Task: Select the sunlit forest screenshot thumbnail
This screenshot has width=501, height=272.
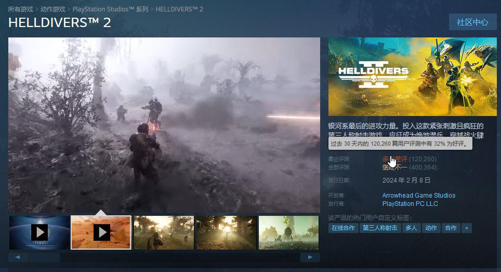Action: [x=226, y=232]
